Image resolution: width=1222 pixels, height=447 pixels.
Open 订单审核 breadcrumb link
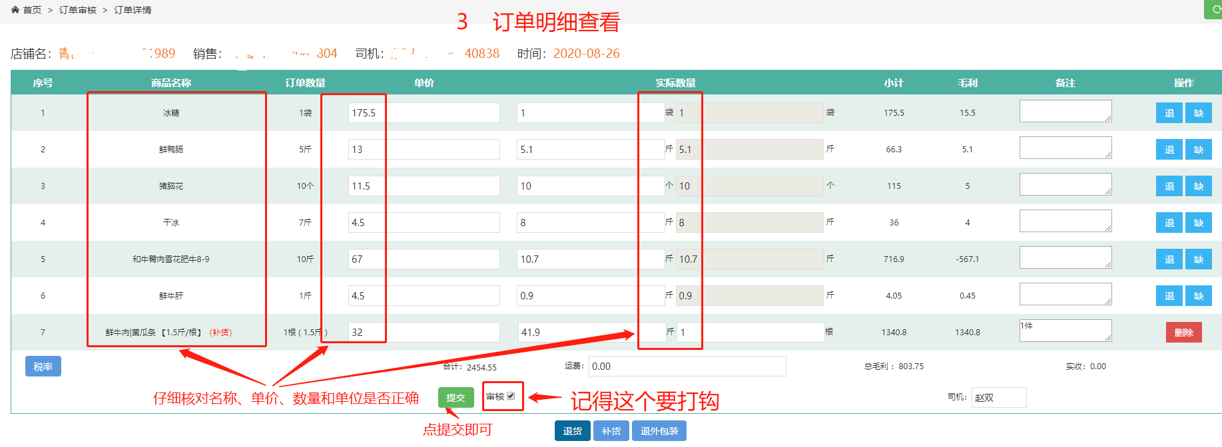[x=78, y=10]
